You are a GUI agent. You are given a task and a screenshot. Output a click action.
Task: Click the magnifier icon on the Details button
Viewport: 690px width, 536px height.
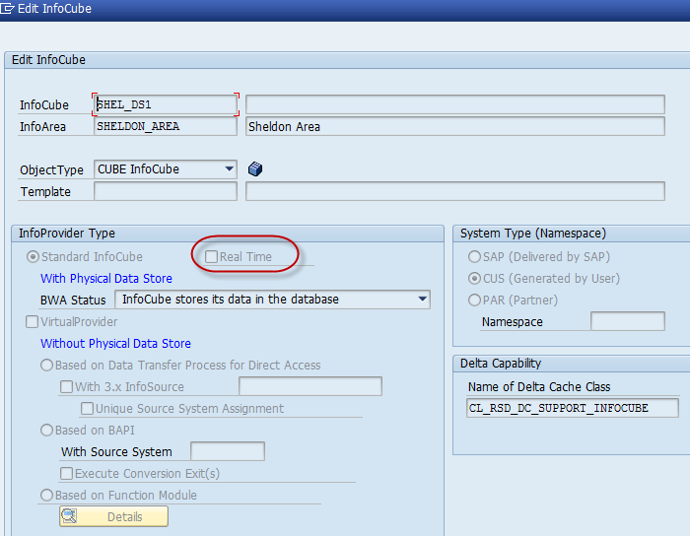click(x=70, y=516)
